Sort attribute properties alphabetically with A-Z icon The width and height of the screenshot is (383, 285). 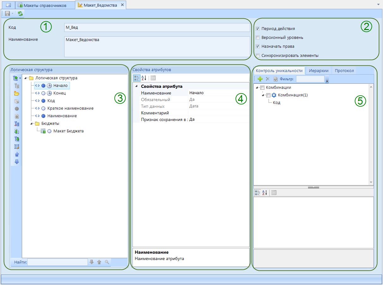tap(144, 78)
